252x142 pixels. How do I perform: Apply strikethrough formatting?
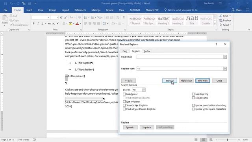(49, 24)
